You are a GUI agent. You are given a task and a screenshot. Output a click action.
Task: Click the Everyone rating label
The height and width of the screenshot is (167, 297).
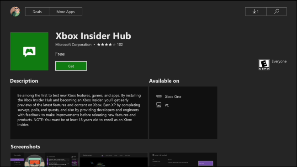279,61
